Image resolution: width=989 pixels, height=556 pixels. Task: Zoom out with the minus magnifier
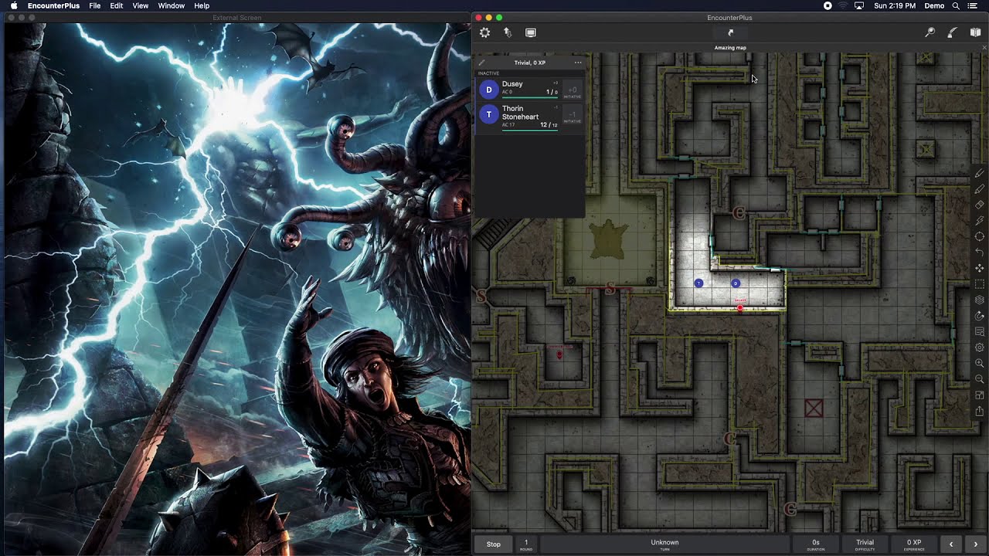(980, 379)
